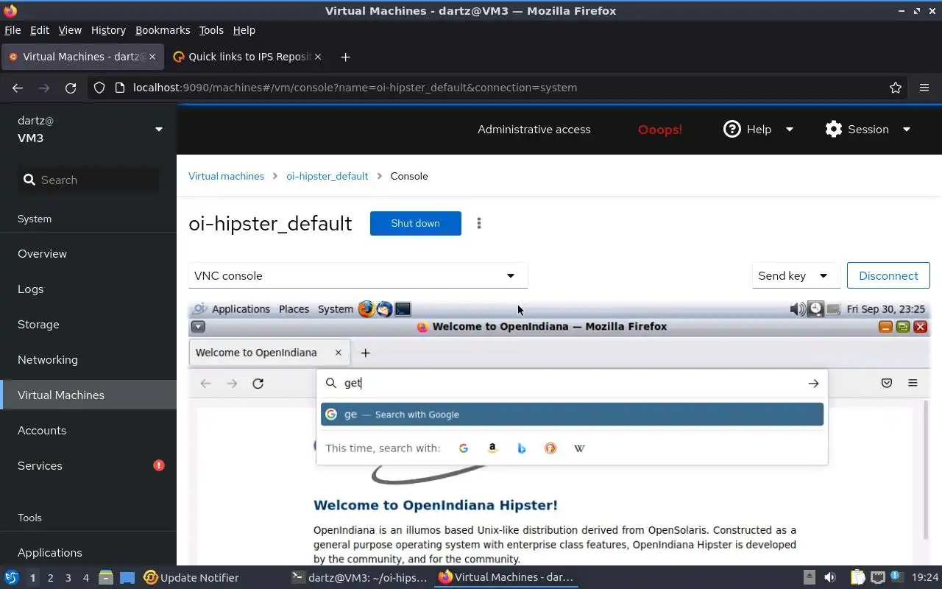Open OpenIndiana System menu
Screen dimensions: 942x589
336,309
